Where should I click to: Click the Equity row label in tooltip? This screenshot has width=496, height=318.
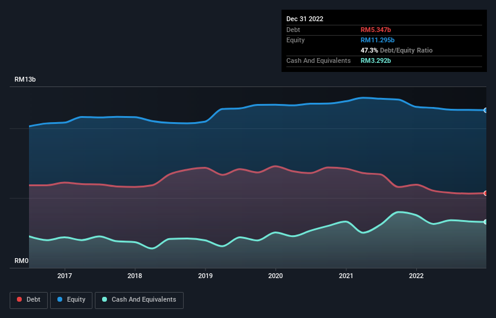click(295, 40)
